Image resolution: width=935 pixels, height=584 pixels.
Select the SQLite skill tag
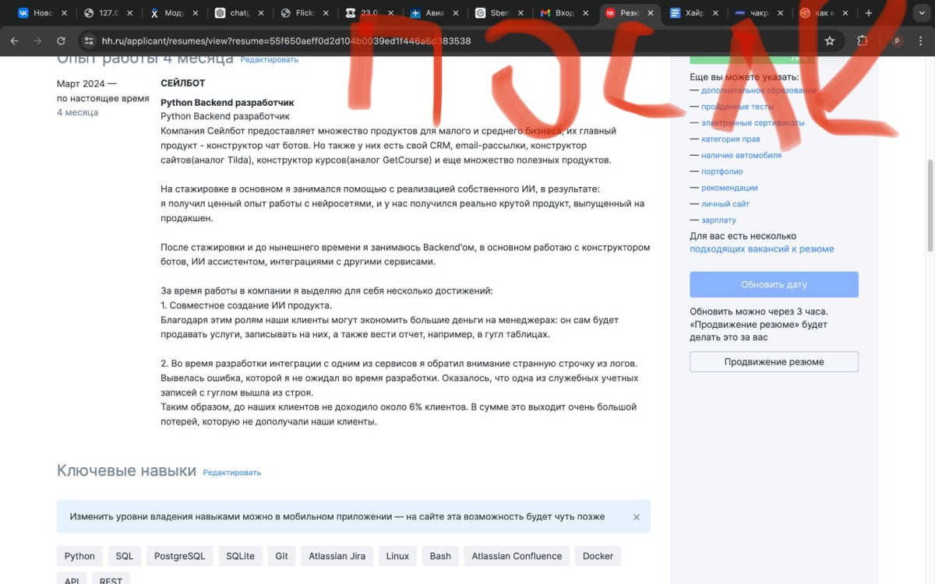[x=241, y=556]
